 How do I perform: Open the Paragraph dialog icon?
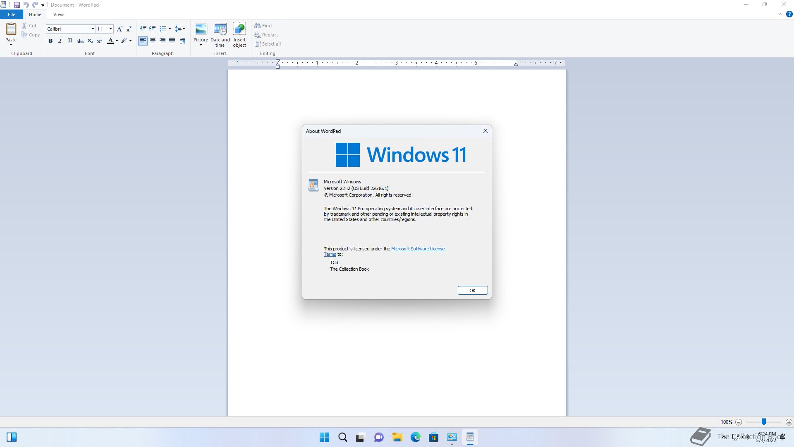click(x=182, y=41)
